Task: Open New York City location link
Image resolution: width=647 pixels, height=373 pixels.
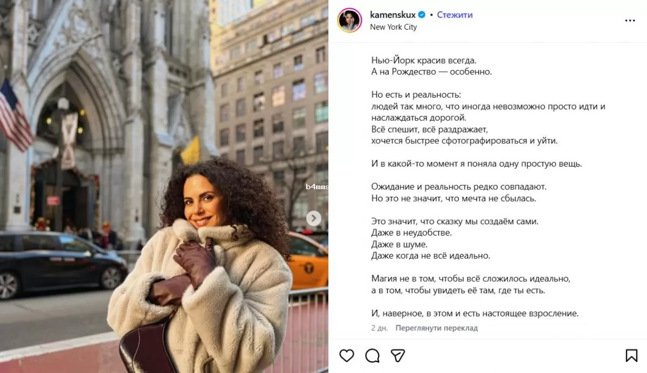Action: pos(393,27)
